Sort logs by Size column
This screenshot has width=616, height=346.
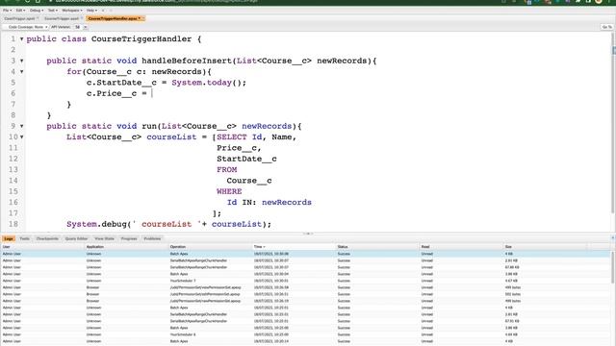[546, 247]
